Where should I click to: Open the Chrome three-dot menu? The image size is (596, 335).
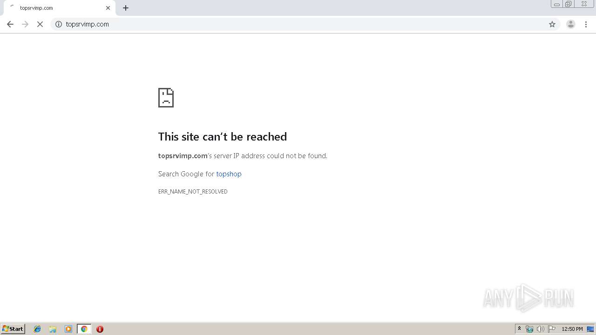586,24
